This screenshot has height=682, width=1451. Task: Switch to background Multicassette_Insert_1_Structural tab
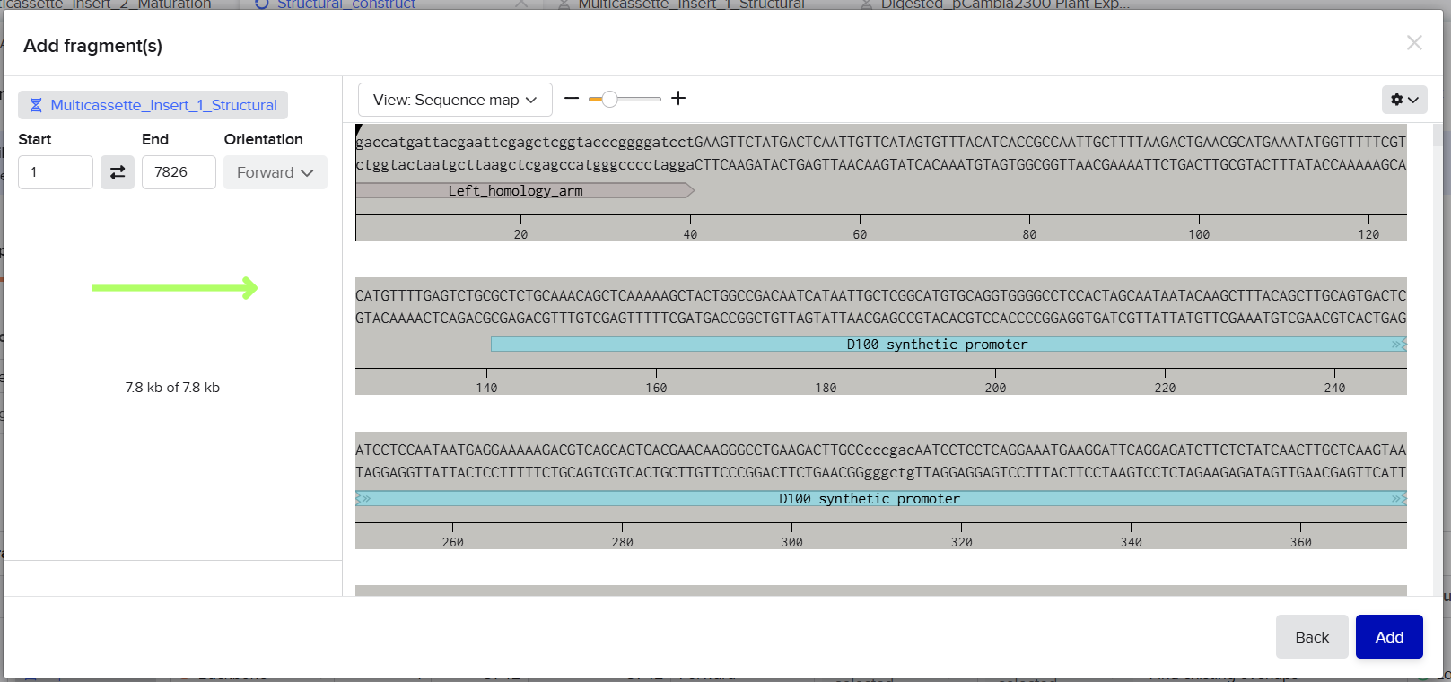click(690, 4)
